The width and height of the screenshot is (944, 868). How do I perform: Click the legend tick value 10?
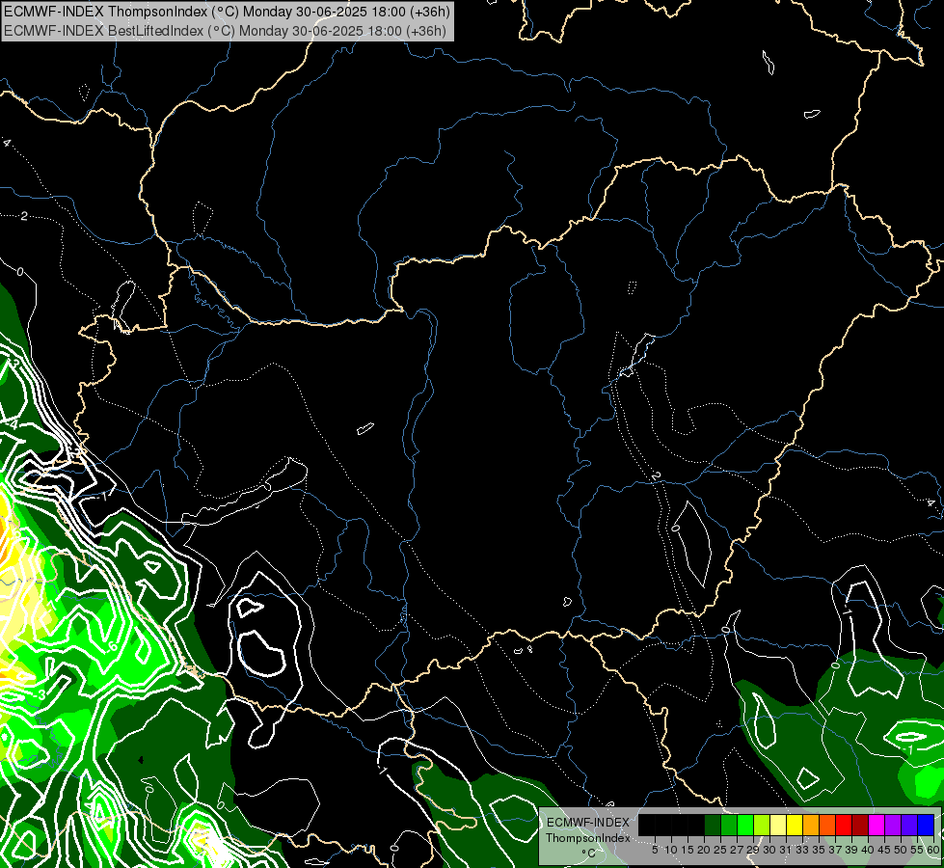671,850
